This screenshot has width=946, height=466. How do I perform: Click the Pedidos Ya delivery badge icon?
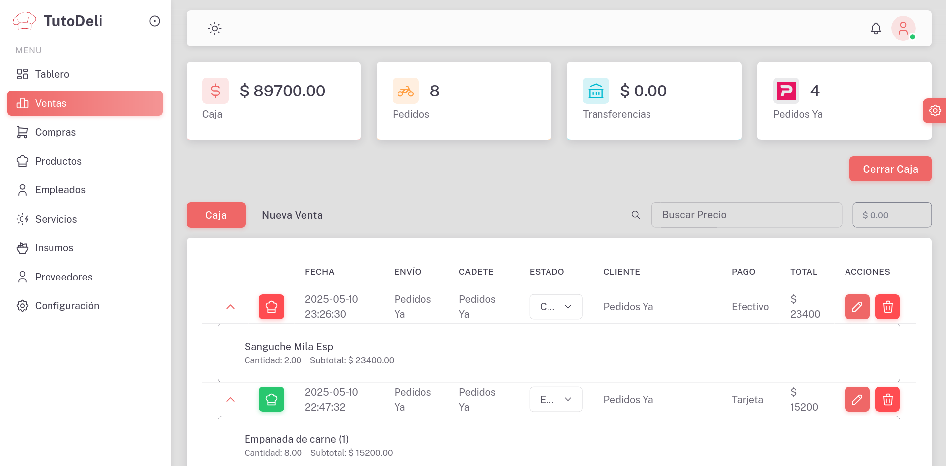click(786, 91)
